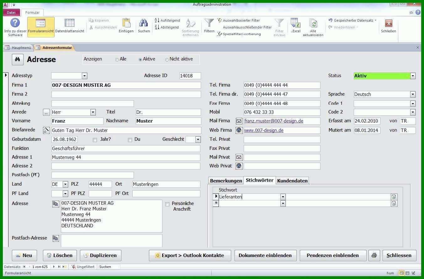Screen dimensions: 424x279
Task: Click the printer icon button
Action: tap(374, 255)
